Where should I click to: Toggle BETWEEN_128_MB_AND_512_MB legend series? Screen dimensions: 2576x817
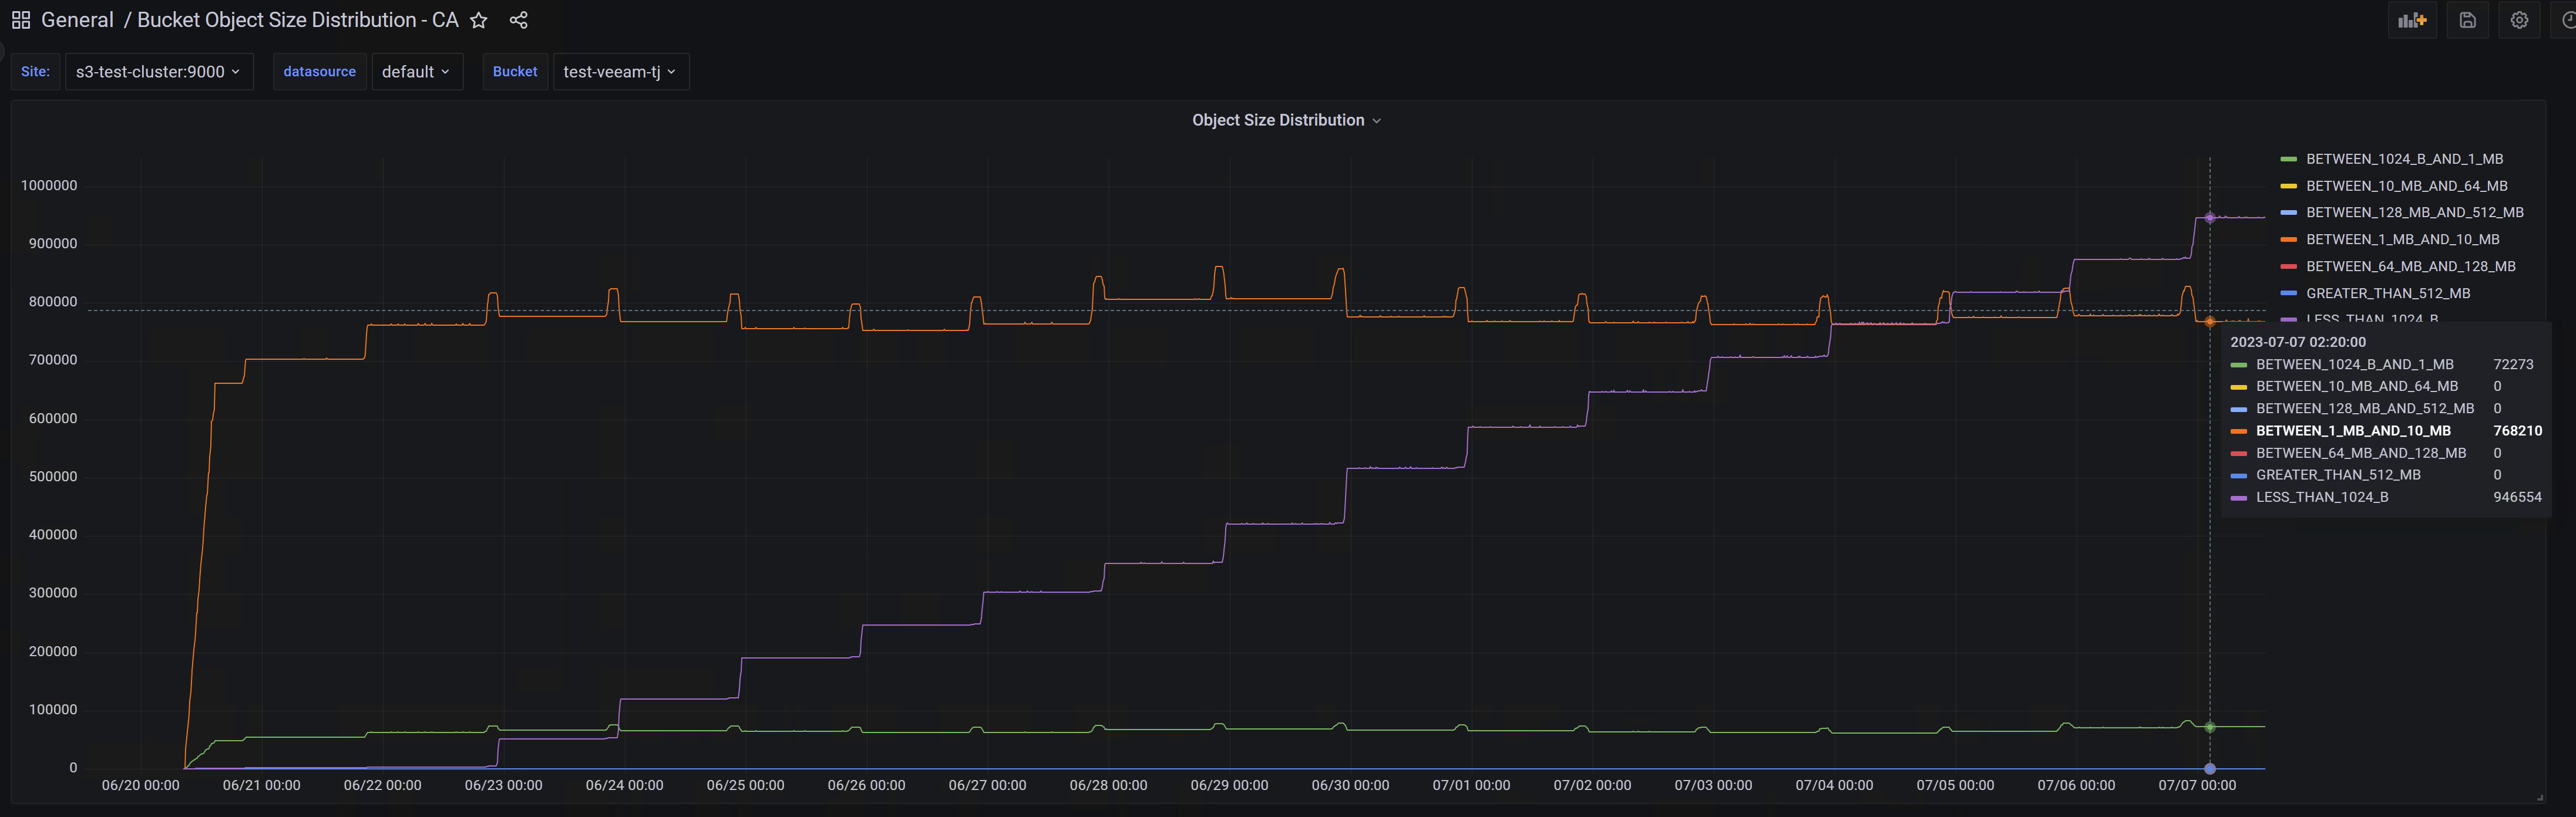(2414, 212)
